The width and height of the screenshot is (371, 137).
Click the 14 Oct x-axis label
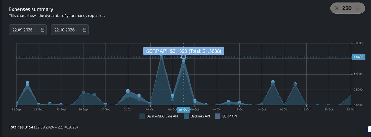(x=262, y=109)
